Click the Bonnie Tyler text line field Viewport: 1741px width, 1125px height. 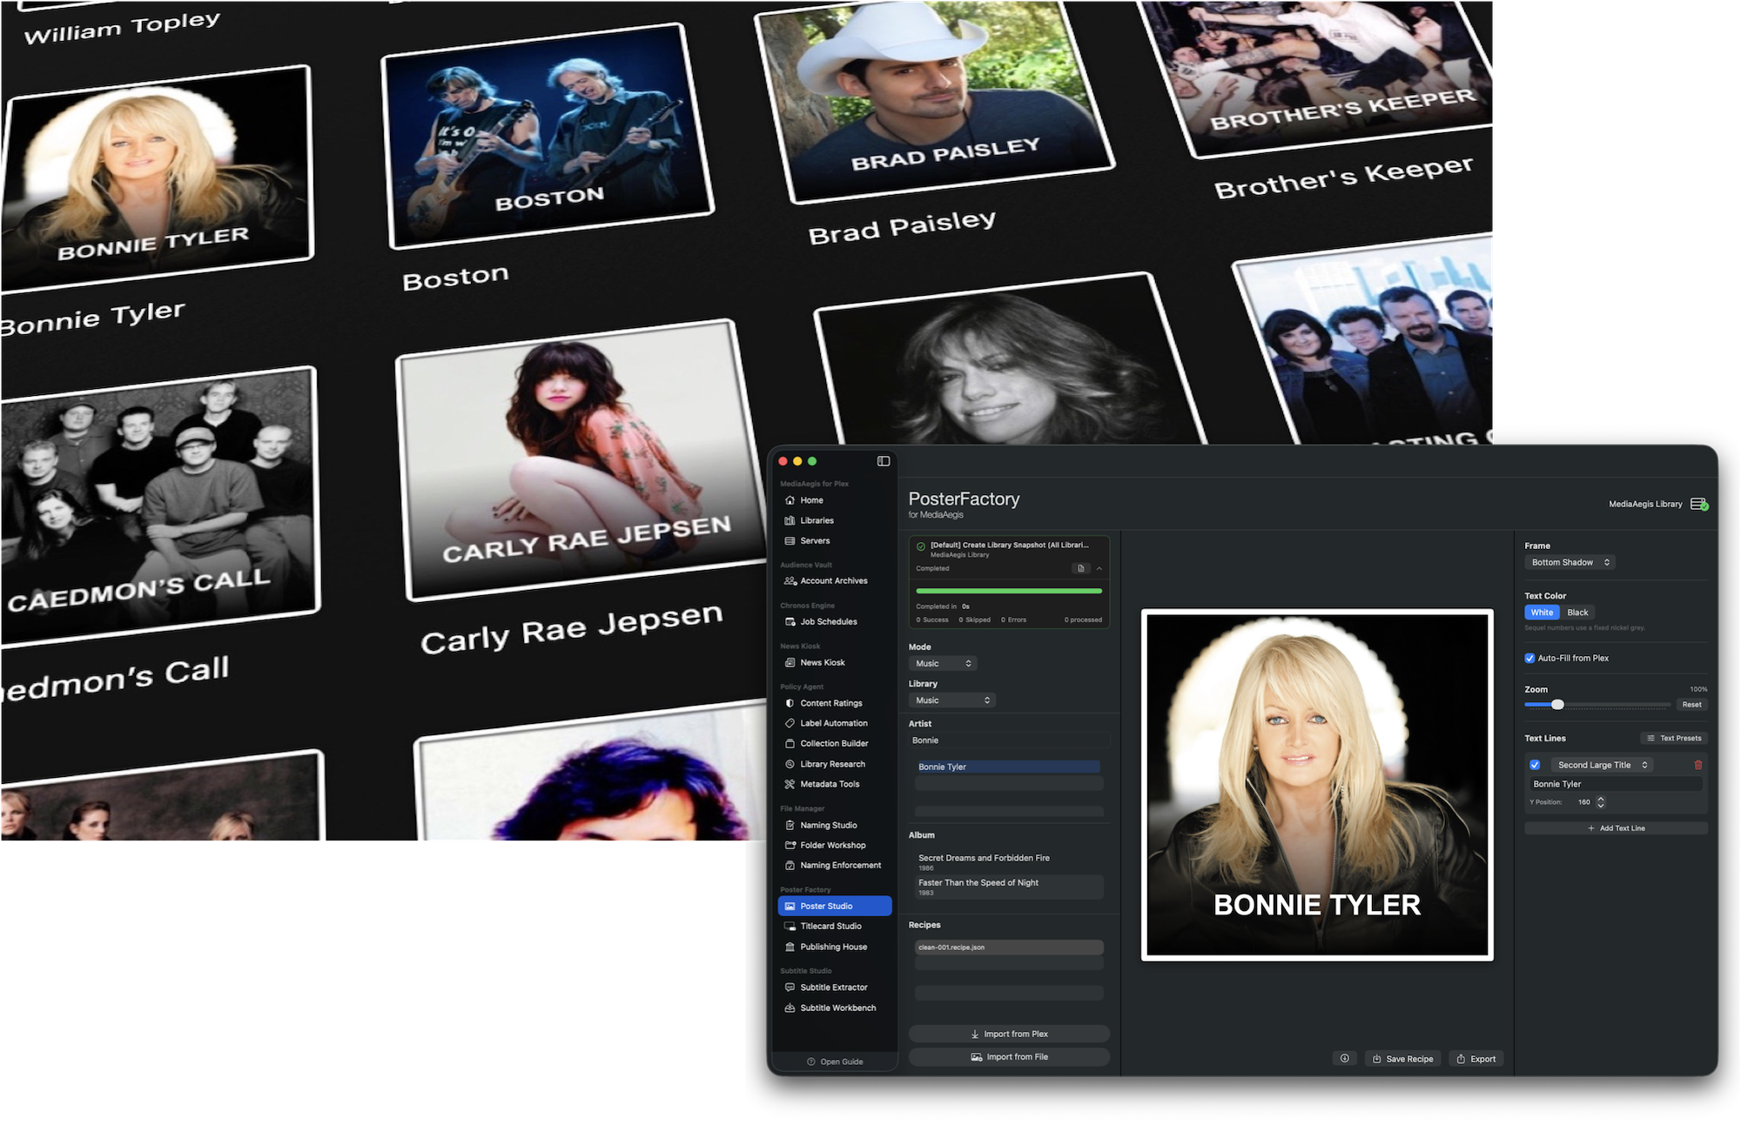pyautogui.click(x=1616, y=784)
